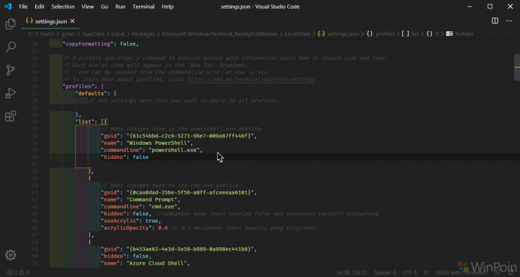Click 'Ln 36, Col 32' in status bar
The image size is (520, 277).
[352, 272]
